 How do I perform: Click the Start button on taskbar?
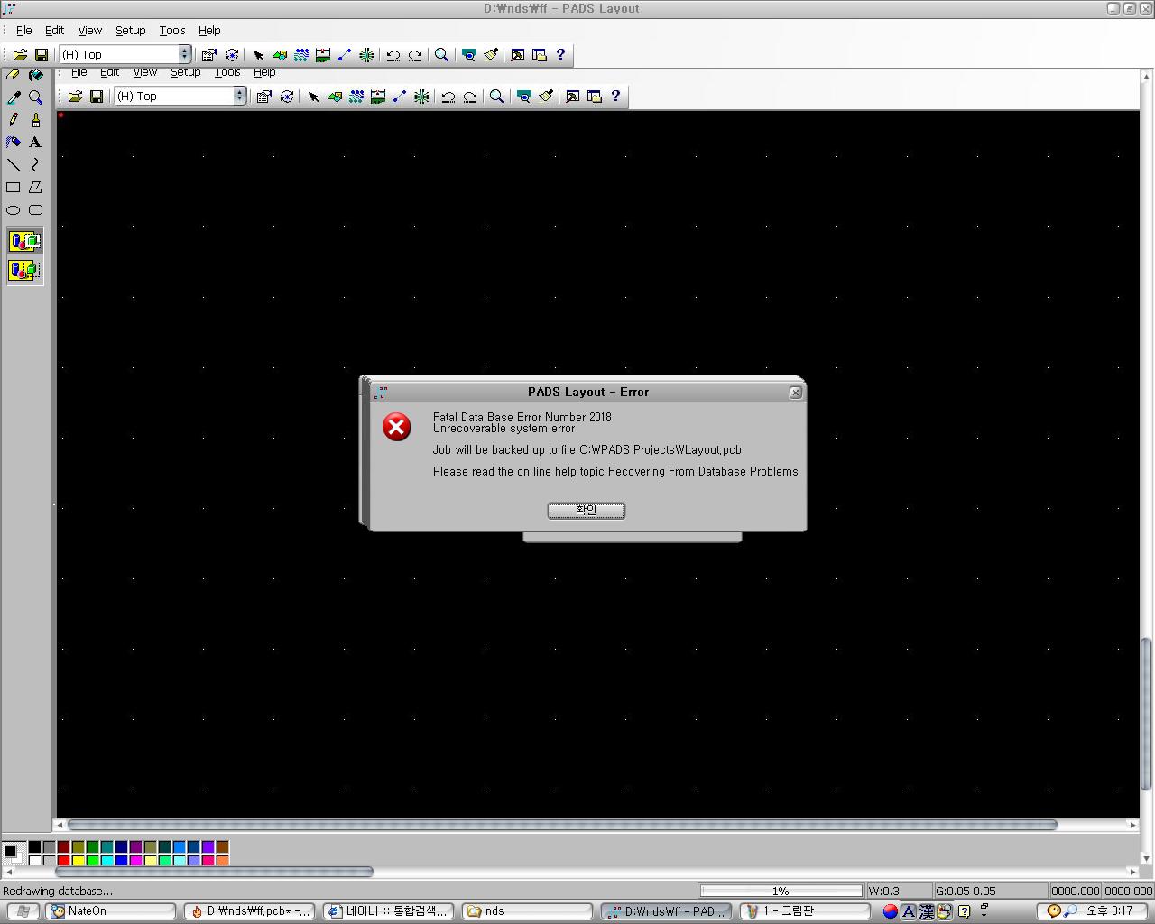pyautogui.click(x=23, y=911)
